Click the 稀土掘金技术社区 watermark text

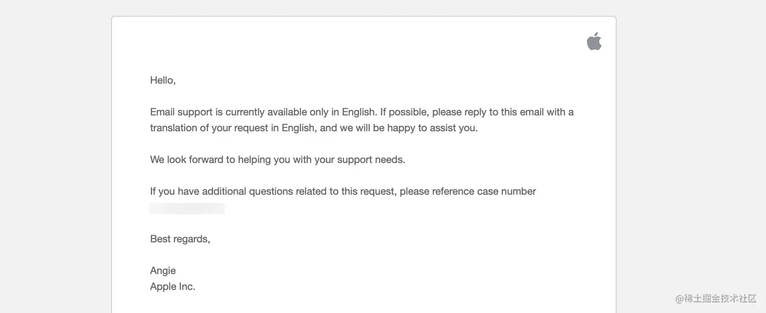[720, 298]
